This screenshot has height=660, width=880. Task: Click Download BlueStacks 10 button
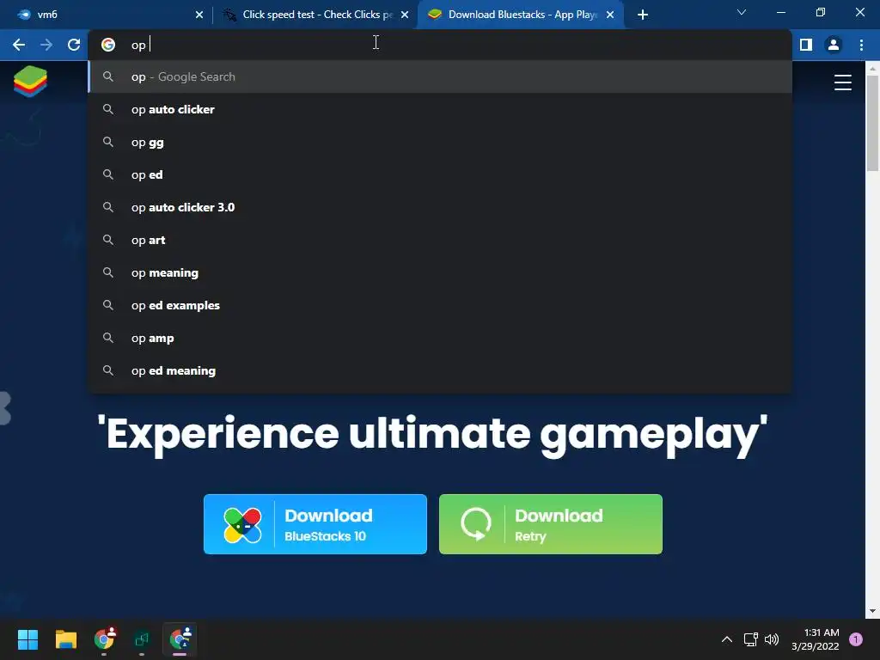[x=315, y=524]
